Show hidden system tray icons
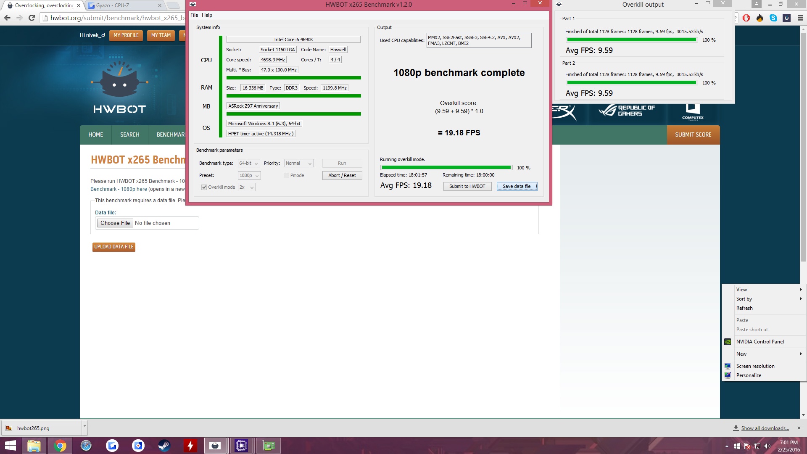 727,446
